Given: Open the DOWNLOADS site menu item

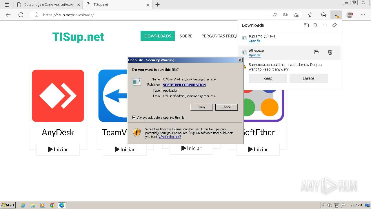Looking at the screenshot, I should point(158,36).
